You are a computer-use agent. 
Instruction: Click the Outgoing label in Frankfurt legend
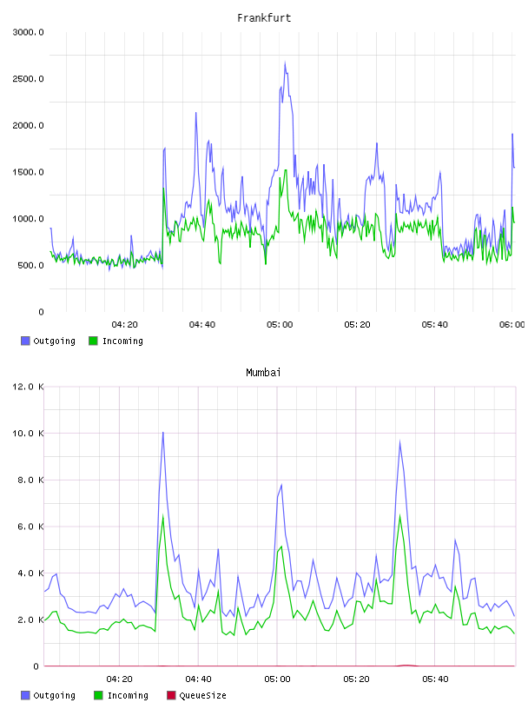click(54, 341)
